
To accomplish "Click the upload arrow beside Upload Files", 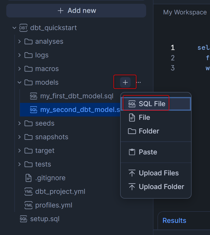I will tap(132, 173).
